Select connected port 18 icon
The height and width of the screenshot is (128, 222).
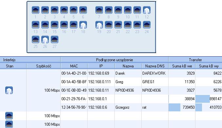click(x=83, y=25)
